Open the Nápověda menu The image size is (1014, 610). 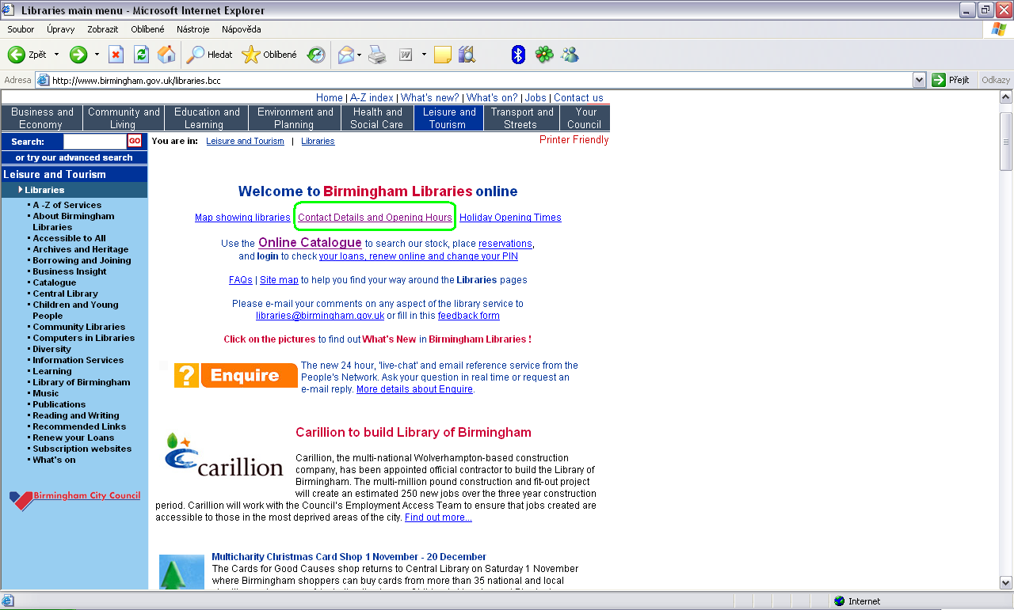(241, 29)
